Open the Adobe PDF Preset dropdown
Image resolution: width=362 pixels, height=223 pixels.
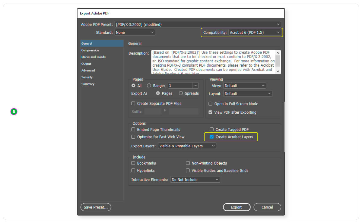pyautogui.click(x=198, y=24)
